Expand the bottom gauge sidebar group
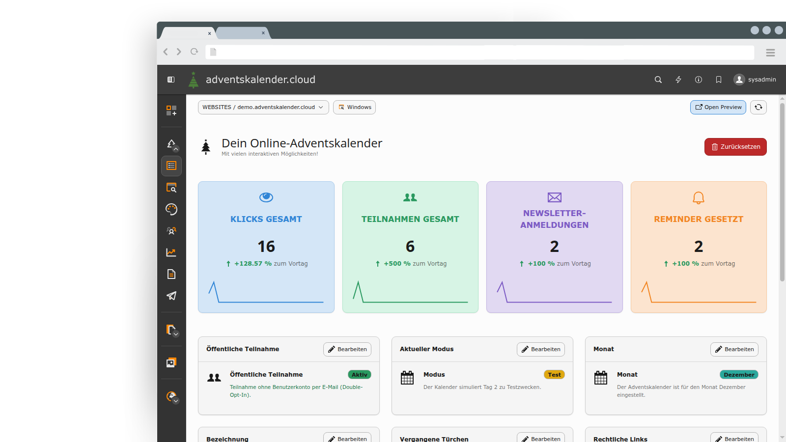 172,397
